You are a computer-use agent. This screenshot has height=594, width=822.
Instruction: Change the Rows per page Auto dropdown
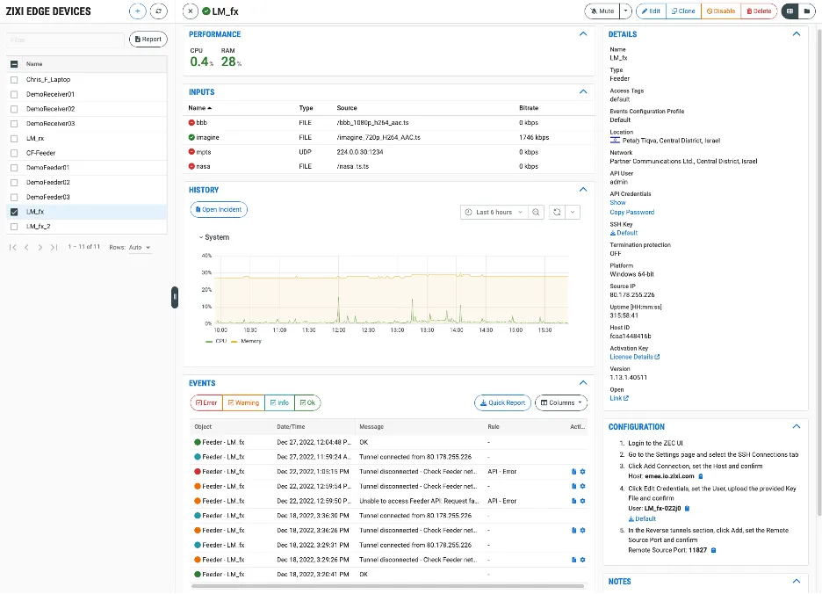pos(140,247)
